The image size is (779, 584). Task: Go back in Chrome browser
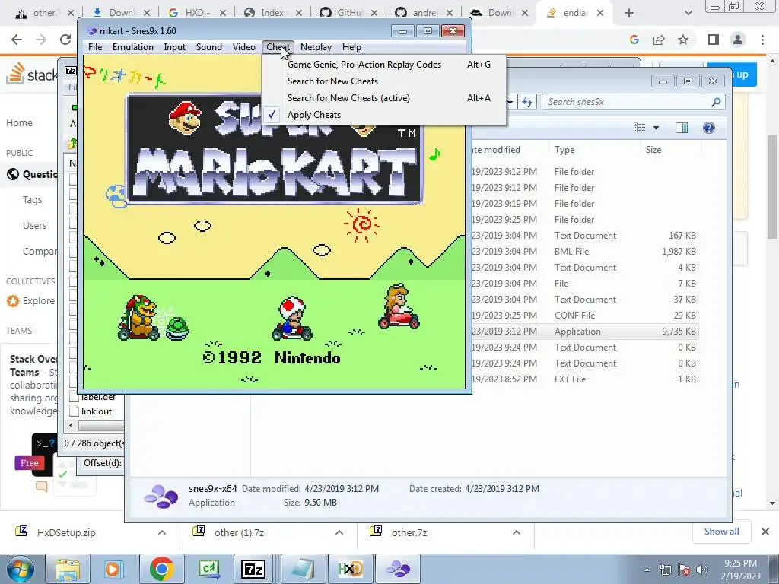click(x=17, y=40)
